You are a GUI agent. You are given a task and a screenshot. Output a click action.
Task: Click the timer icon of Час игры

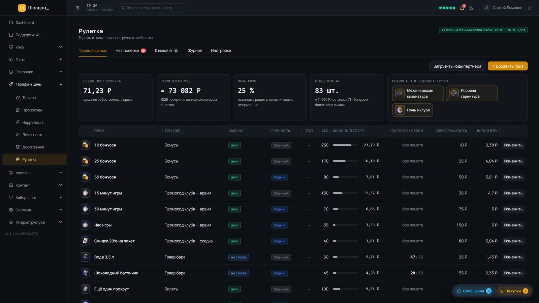pos(86,225)
